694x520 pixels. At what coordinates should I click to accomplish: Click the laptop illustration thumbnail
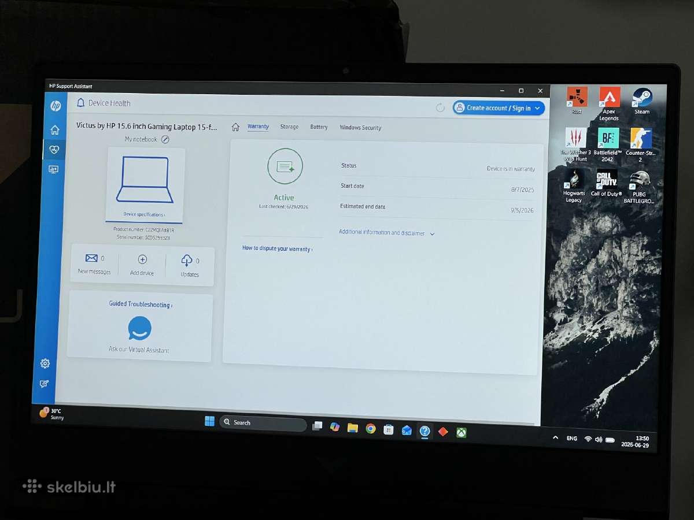145,180
